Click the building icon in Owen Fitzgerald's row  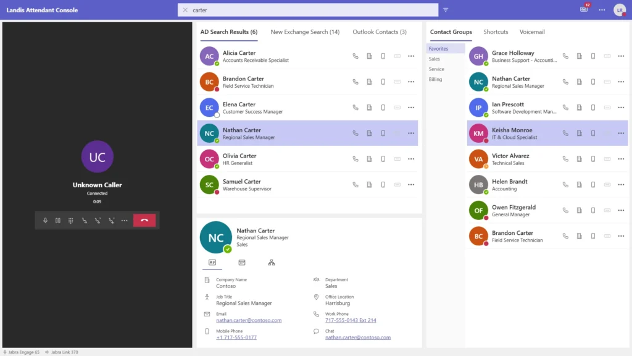[x=579, y=210]
